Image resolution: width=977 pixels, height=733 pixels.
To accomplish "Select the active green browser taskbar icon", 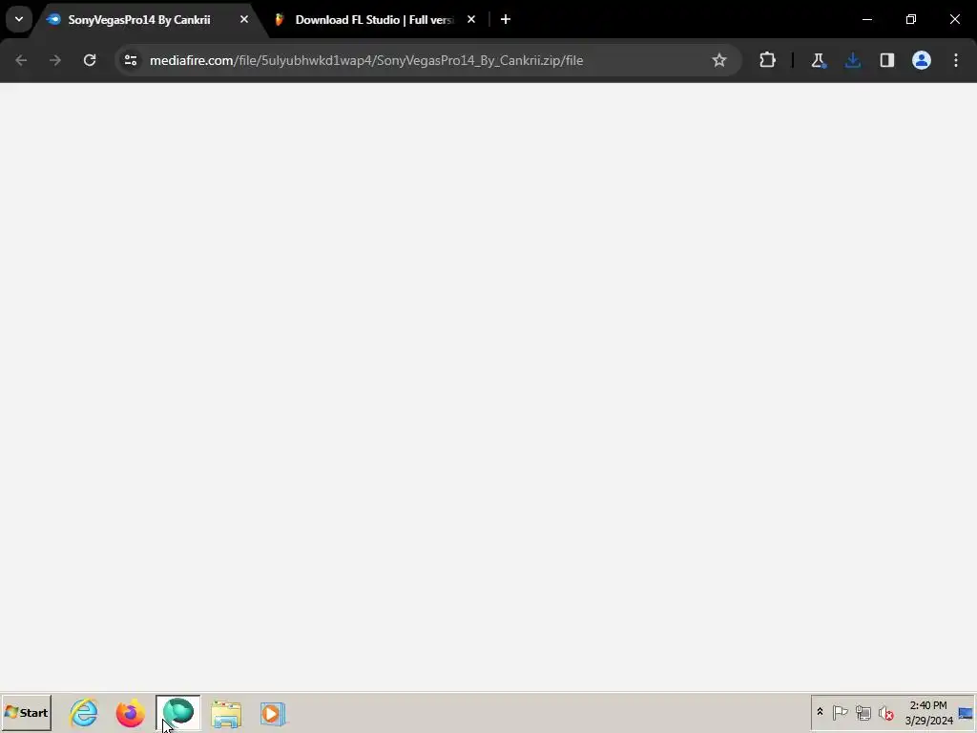I will [178, 712].
